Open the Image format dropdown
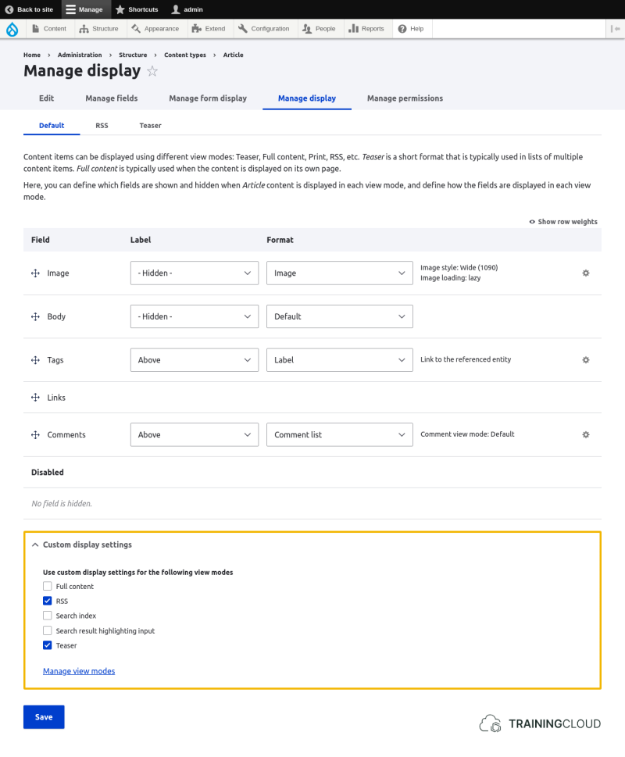 (340, 273)
